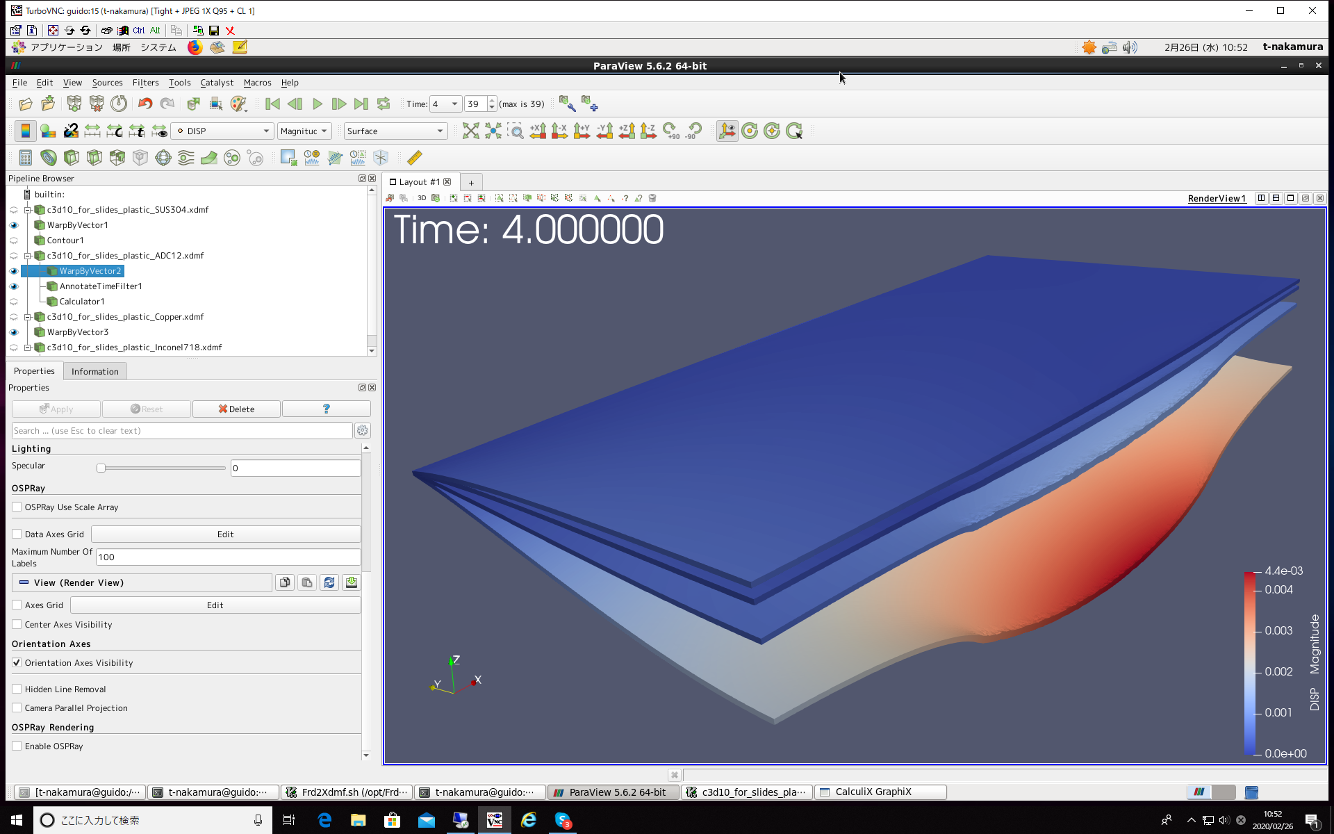Enable the Data Axes Grid checkbox

pos(17,534)
